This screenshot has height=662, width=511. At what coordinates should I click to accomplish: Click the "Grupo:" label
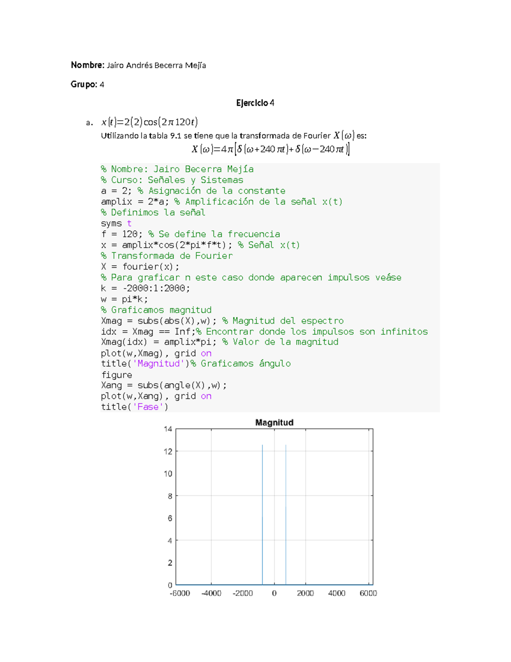pyautogui.click(x=83, y=84)
